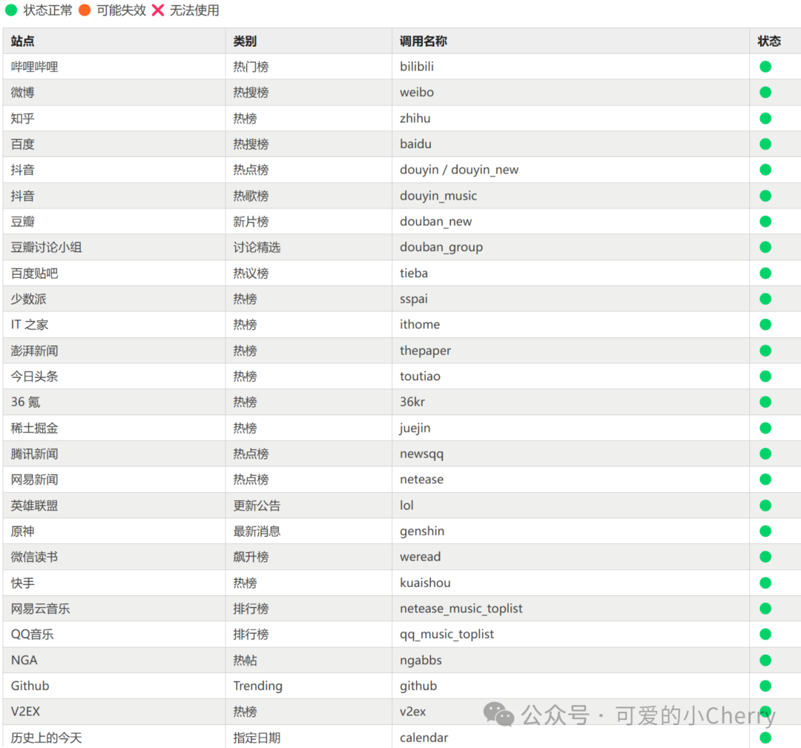This screenshot has height=748, width=801.
Task: Click the status dot in the juejin row
Action: click(765, 428)
